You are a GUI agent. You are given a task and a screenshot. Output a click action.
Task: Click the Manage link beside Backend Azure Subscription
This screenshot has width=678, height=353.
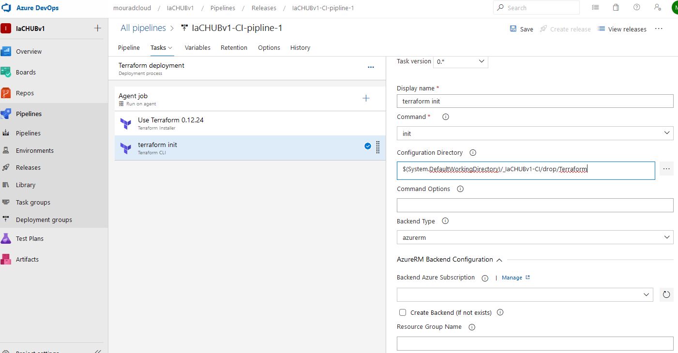point(512,278)
